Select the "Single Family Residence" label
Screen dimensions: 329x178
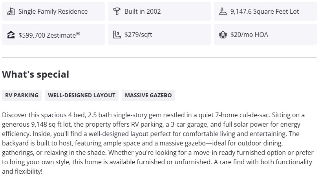[x=53, y=11]
